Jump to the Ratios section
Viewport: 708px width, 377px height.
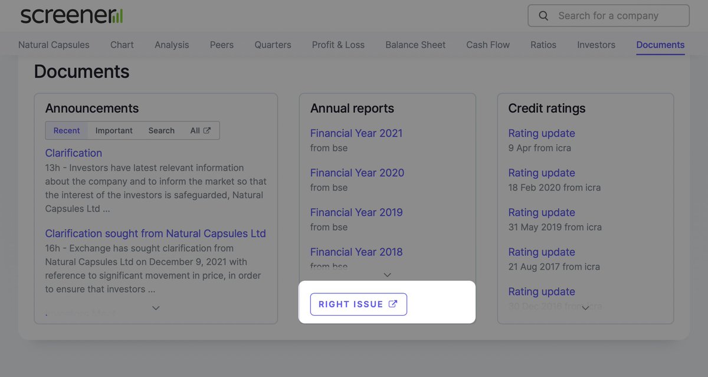point(543,45)
